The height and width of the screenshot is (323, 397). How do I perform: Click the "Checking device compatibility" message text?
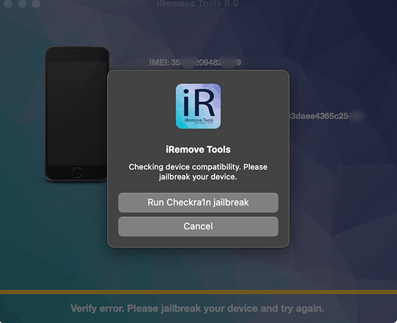(x=198, y=172)
